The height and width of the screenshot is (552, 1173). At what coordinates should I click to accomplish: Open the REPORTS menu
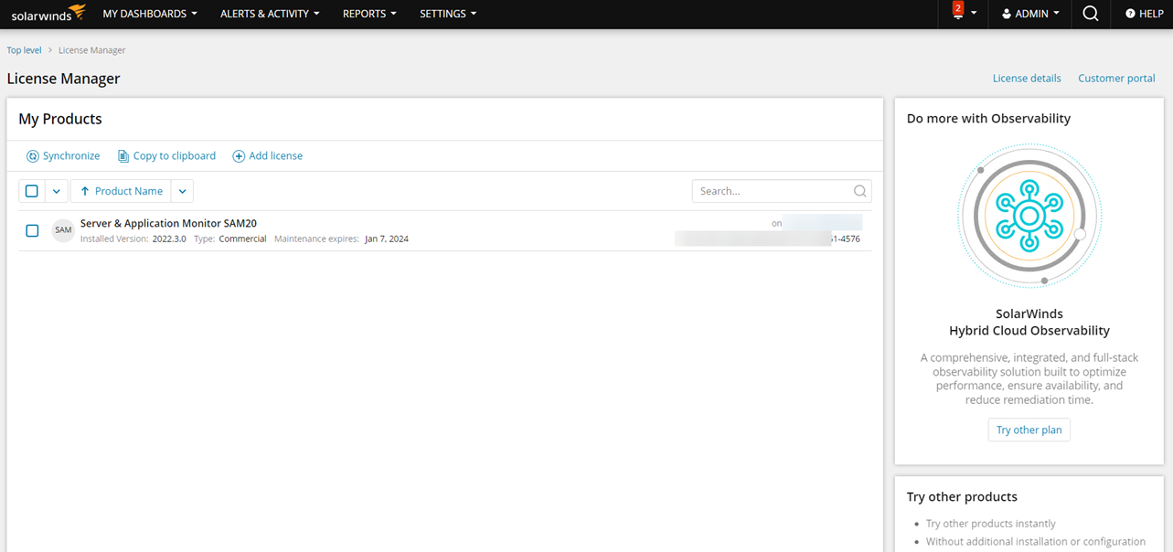(369, 14)
